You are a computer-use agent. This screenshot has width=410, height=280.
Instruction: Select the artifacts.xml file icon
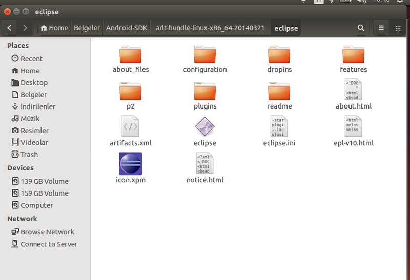pyautogui.click(x=131, y=126)
